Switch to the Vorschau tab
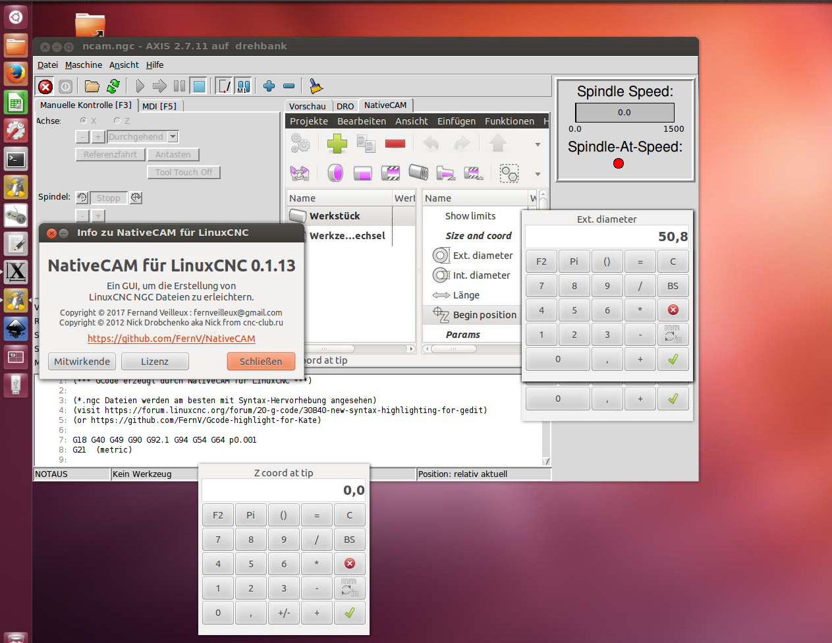 (307, 106)
